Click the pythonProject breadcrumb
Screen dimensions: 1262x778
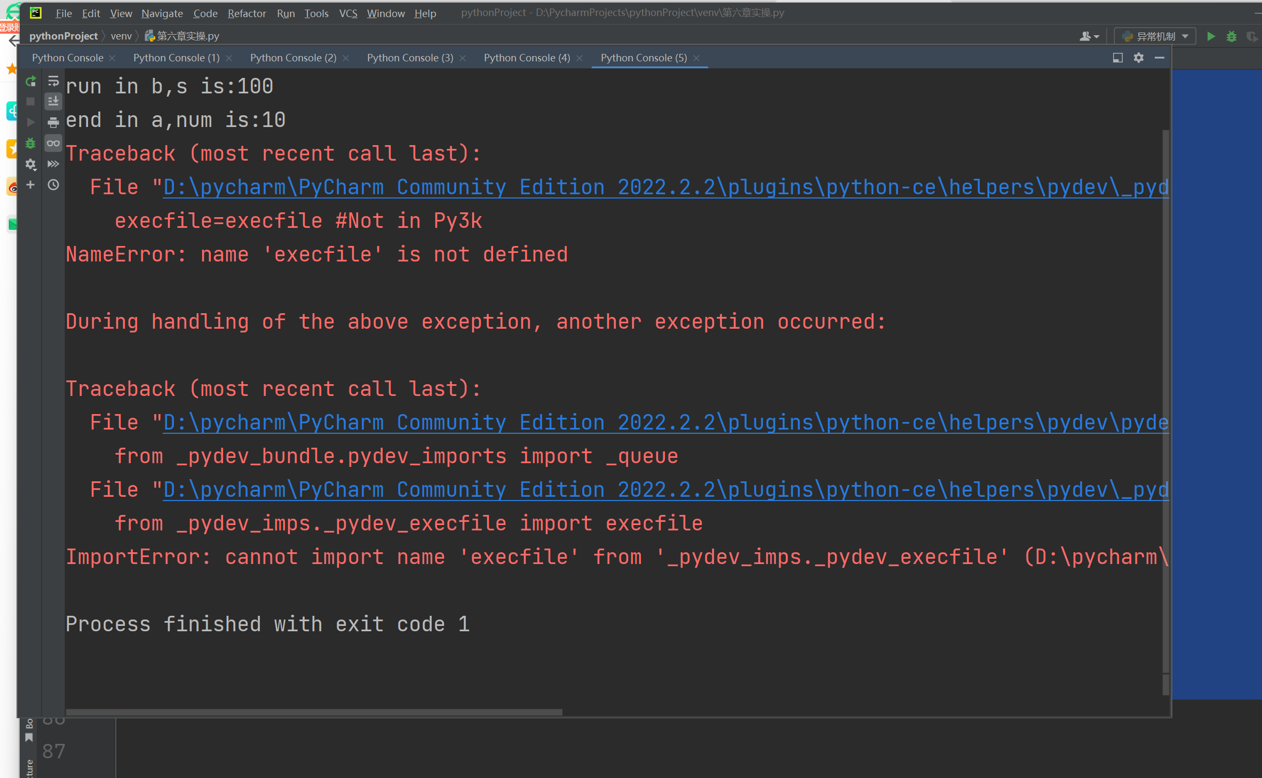point(63,36)
